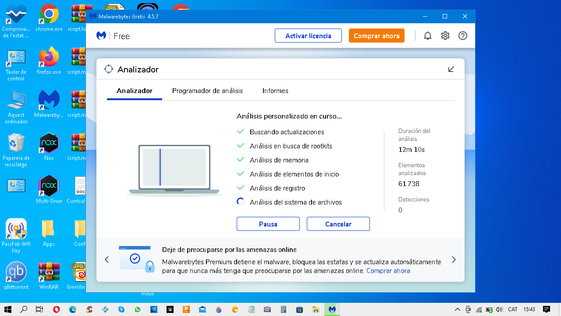
Task: Switch to the Analizador tab
Action: tap(135, 91)
